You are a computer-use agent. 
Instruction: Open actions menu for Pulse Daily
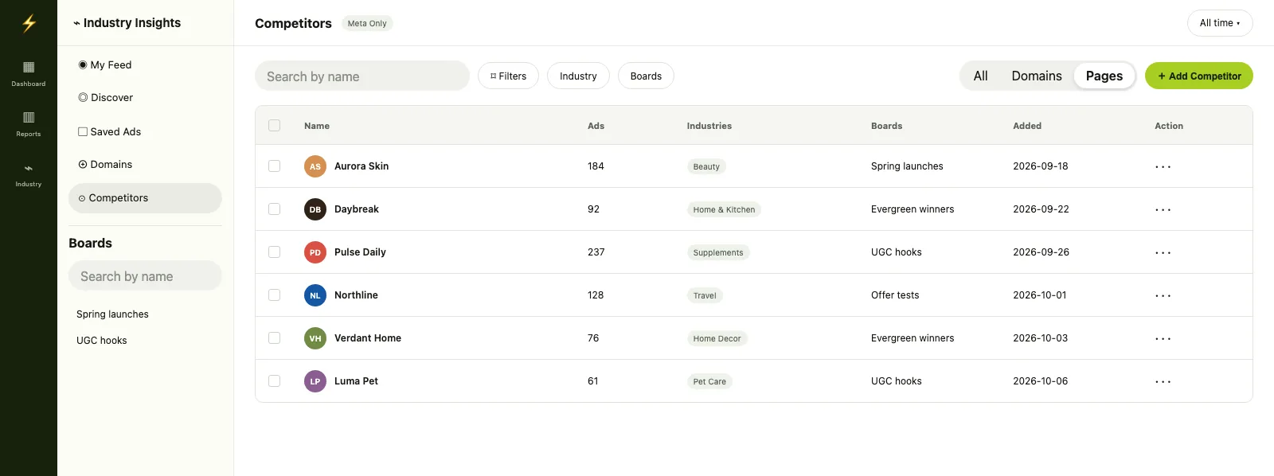coord(1163,252)
